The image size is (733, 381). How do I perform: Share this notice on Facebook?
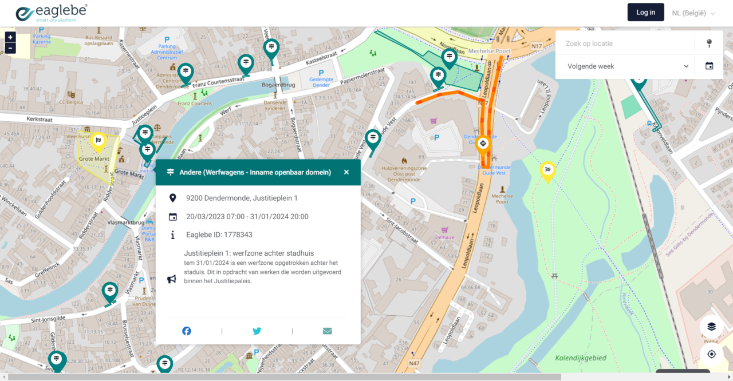187,331
